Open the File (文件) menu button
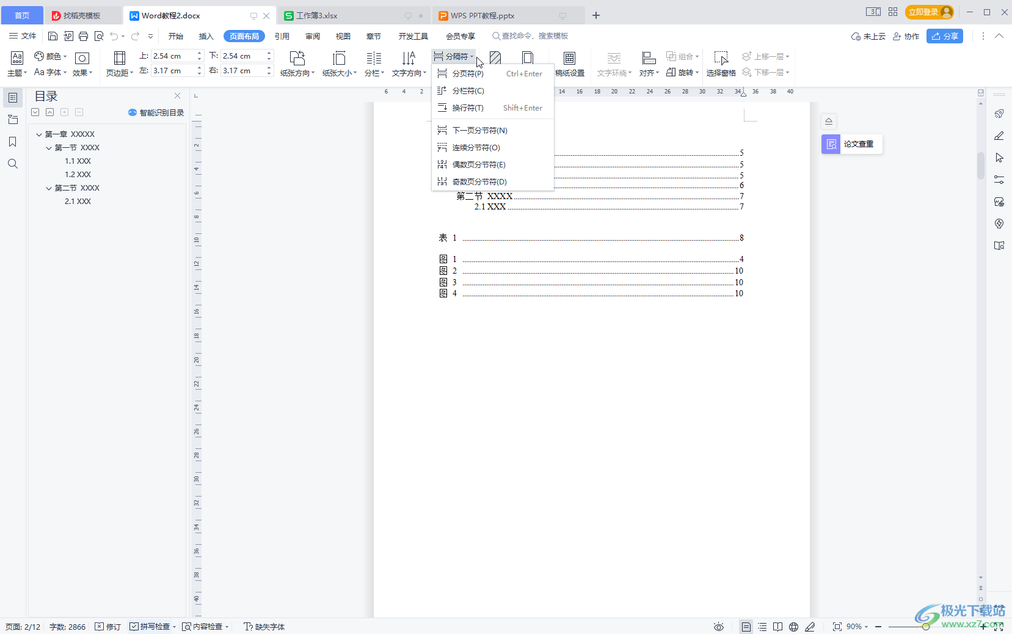 tap(23, 36)
